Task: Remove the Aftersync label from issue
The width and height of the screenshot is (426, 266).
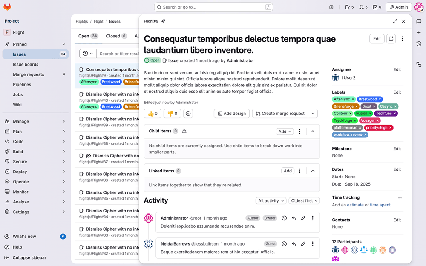Action: tap(353, 100)
